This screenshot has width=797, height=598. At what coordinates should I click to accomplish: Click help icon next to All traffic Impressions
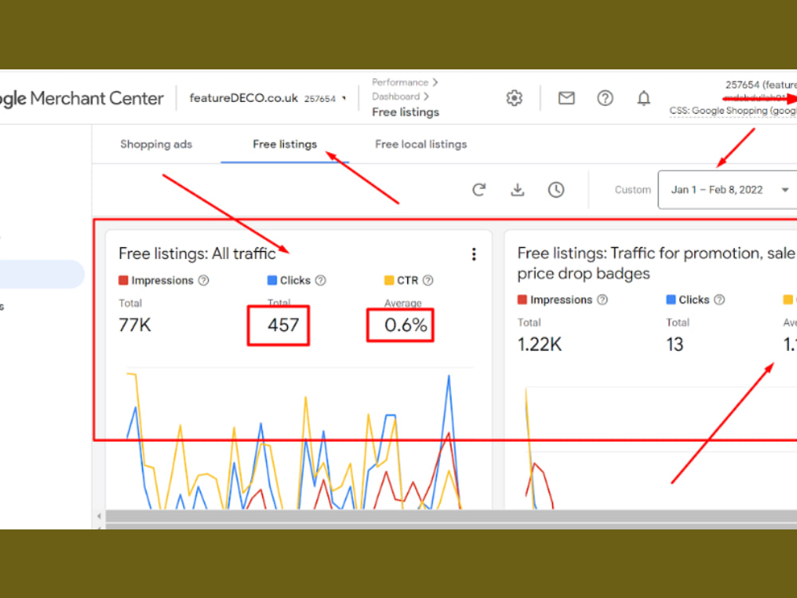[x=204, y=280]
